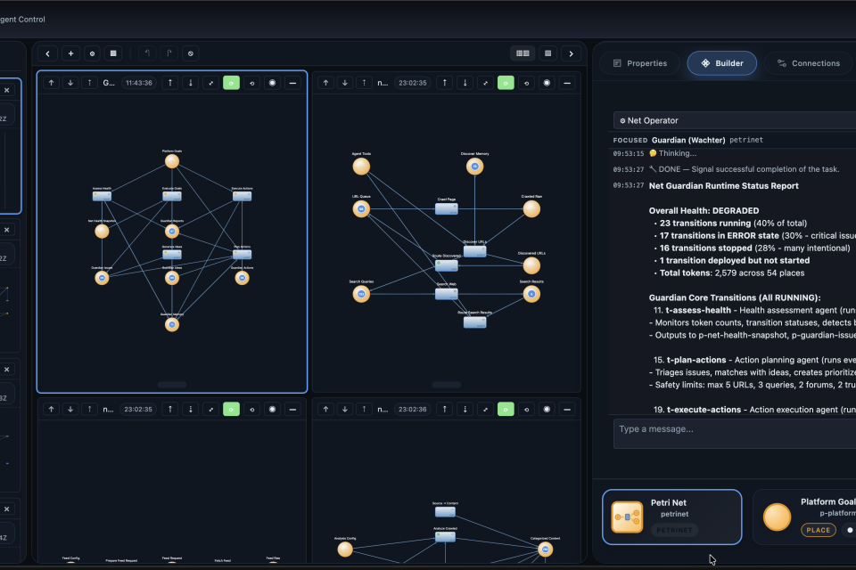Viewport: 856px width, 570px height.
Task: Click the reset icon on top-right net panel
Action: 526,83
